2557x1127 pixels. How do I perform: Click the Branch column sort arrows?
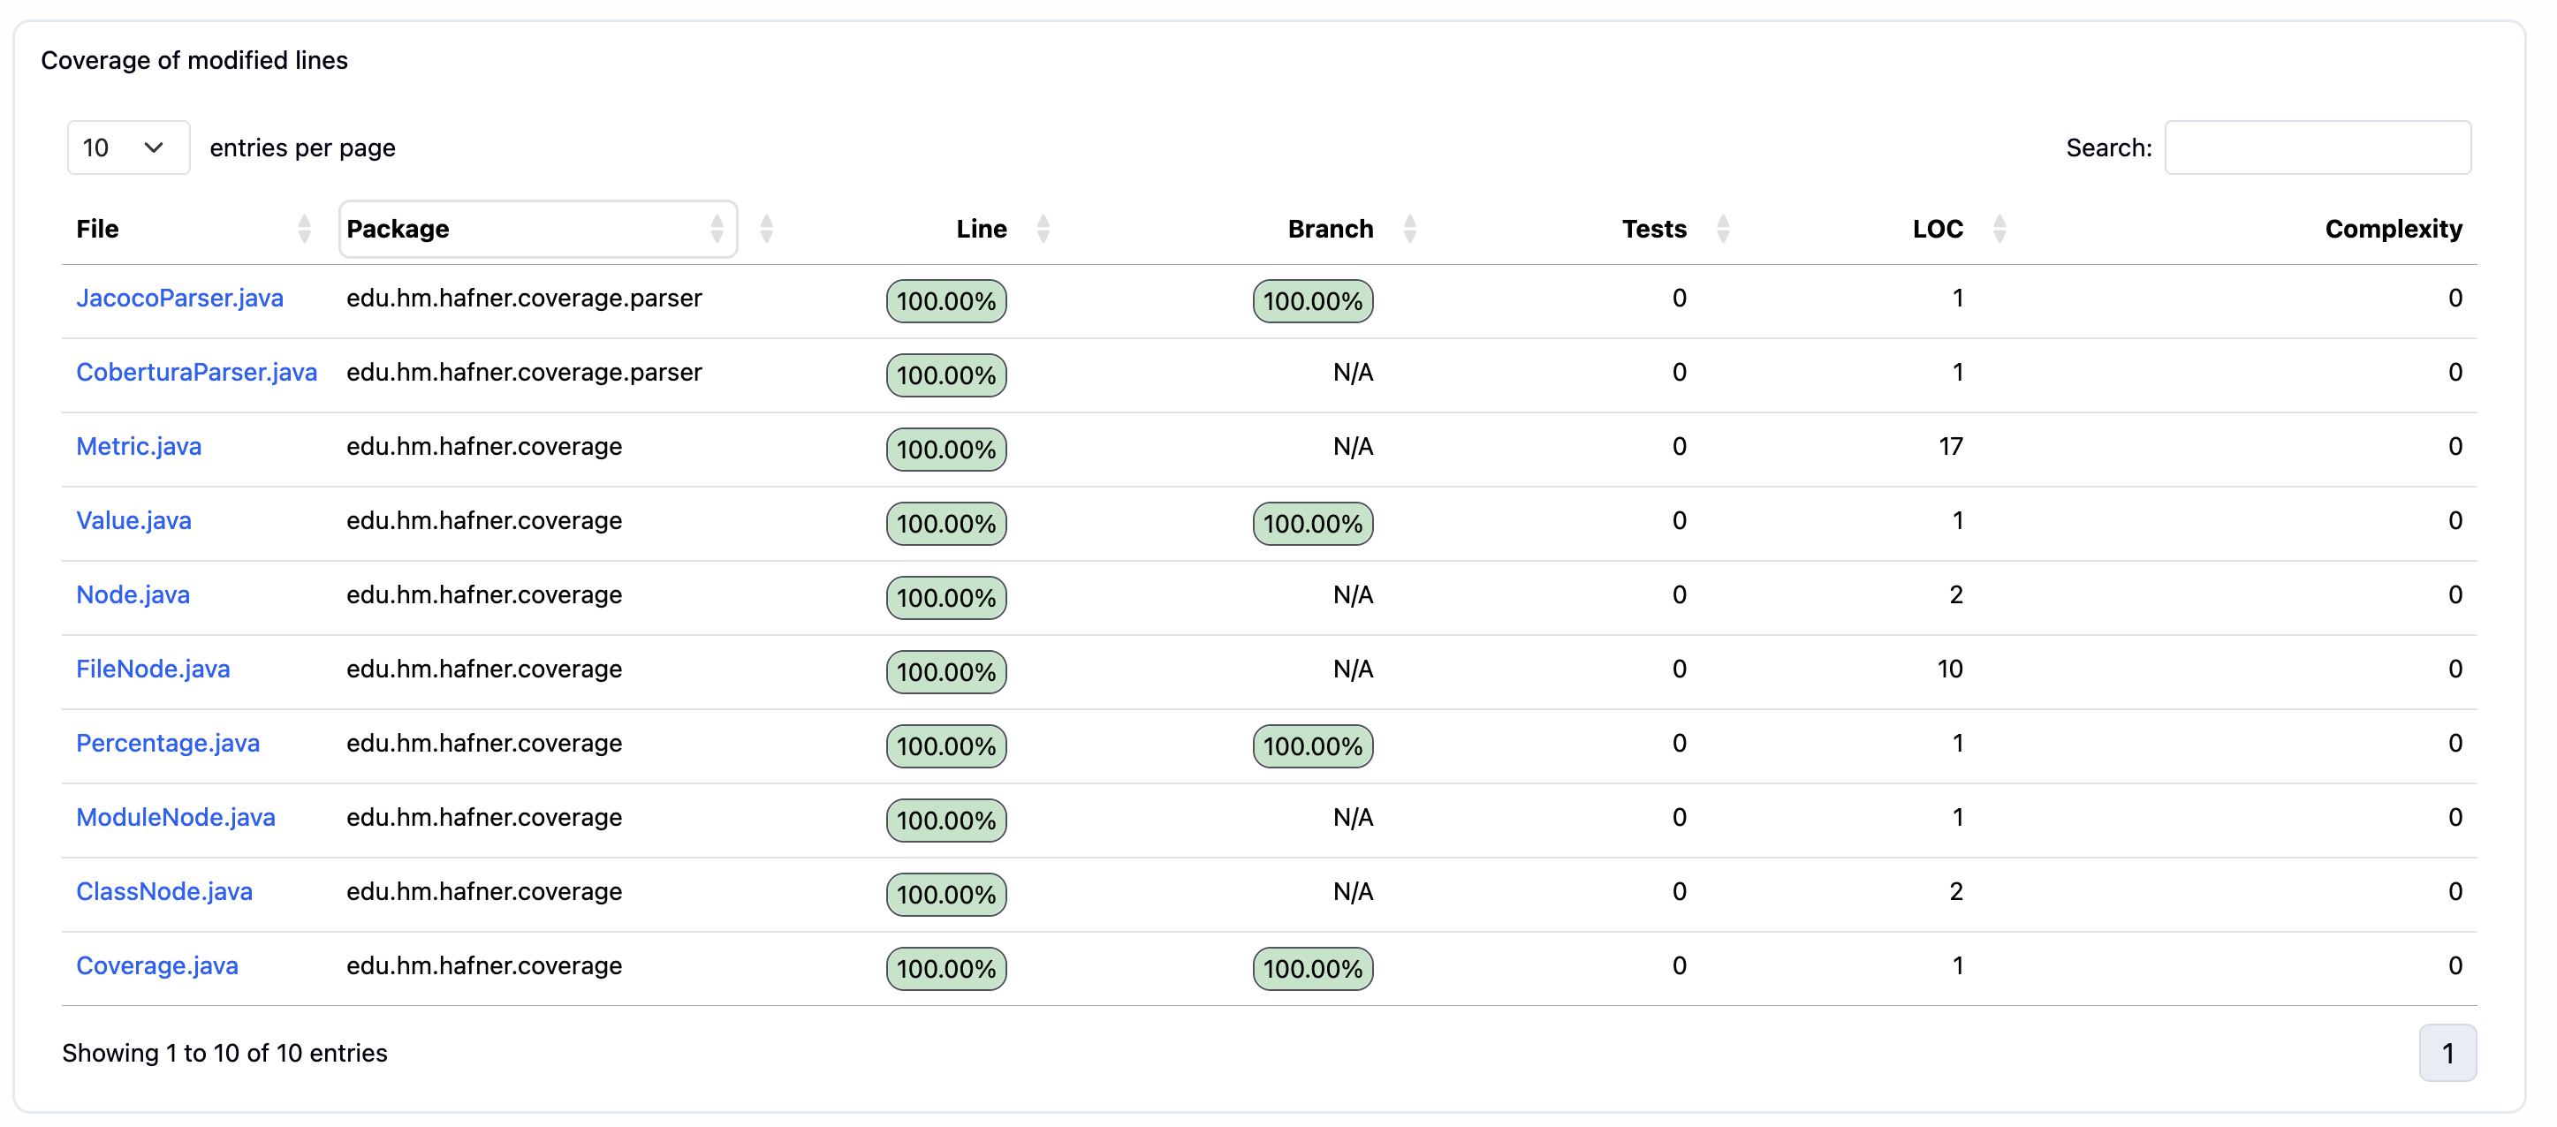tap(1409, 229)
